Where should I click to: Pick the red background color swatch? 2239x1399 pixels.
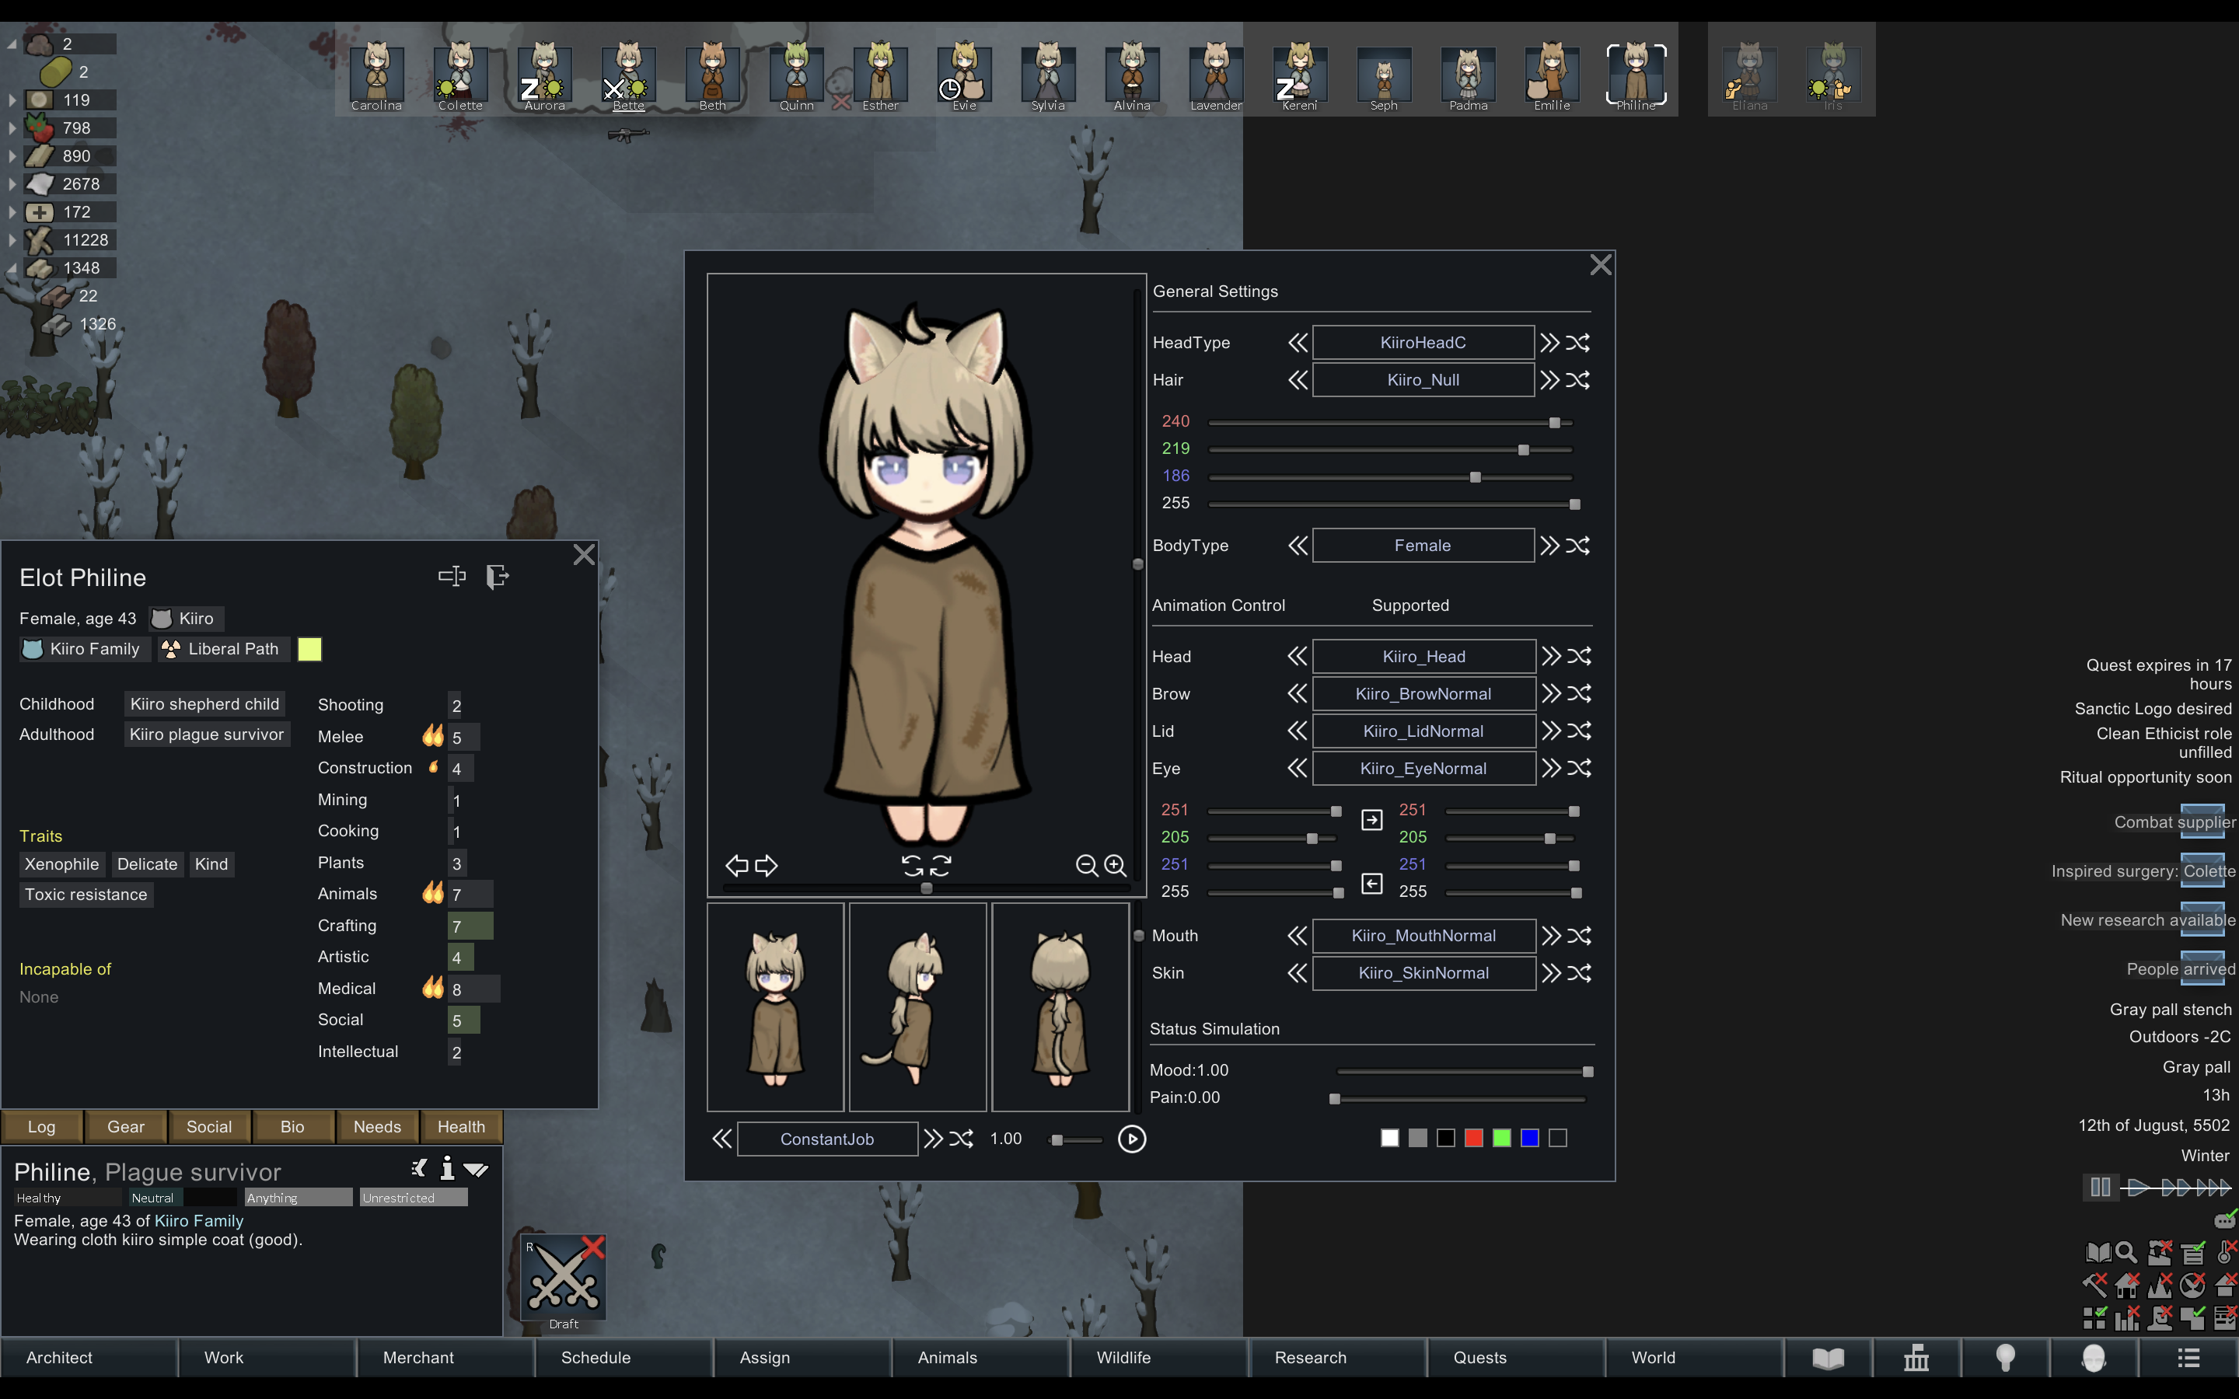1474,1138
